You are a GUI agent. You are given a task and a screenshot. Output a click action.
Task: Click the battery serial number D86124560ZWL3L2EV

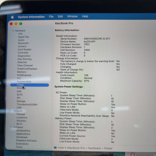[x=97, y=39]
